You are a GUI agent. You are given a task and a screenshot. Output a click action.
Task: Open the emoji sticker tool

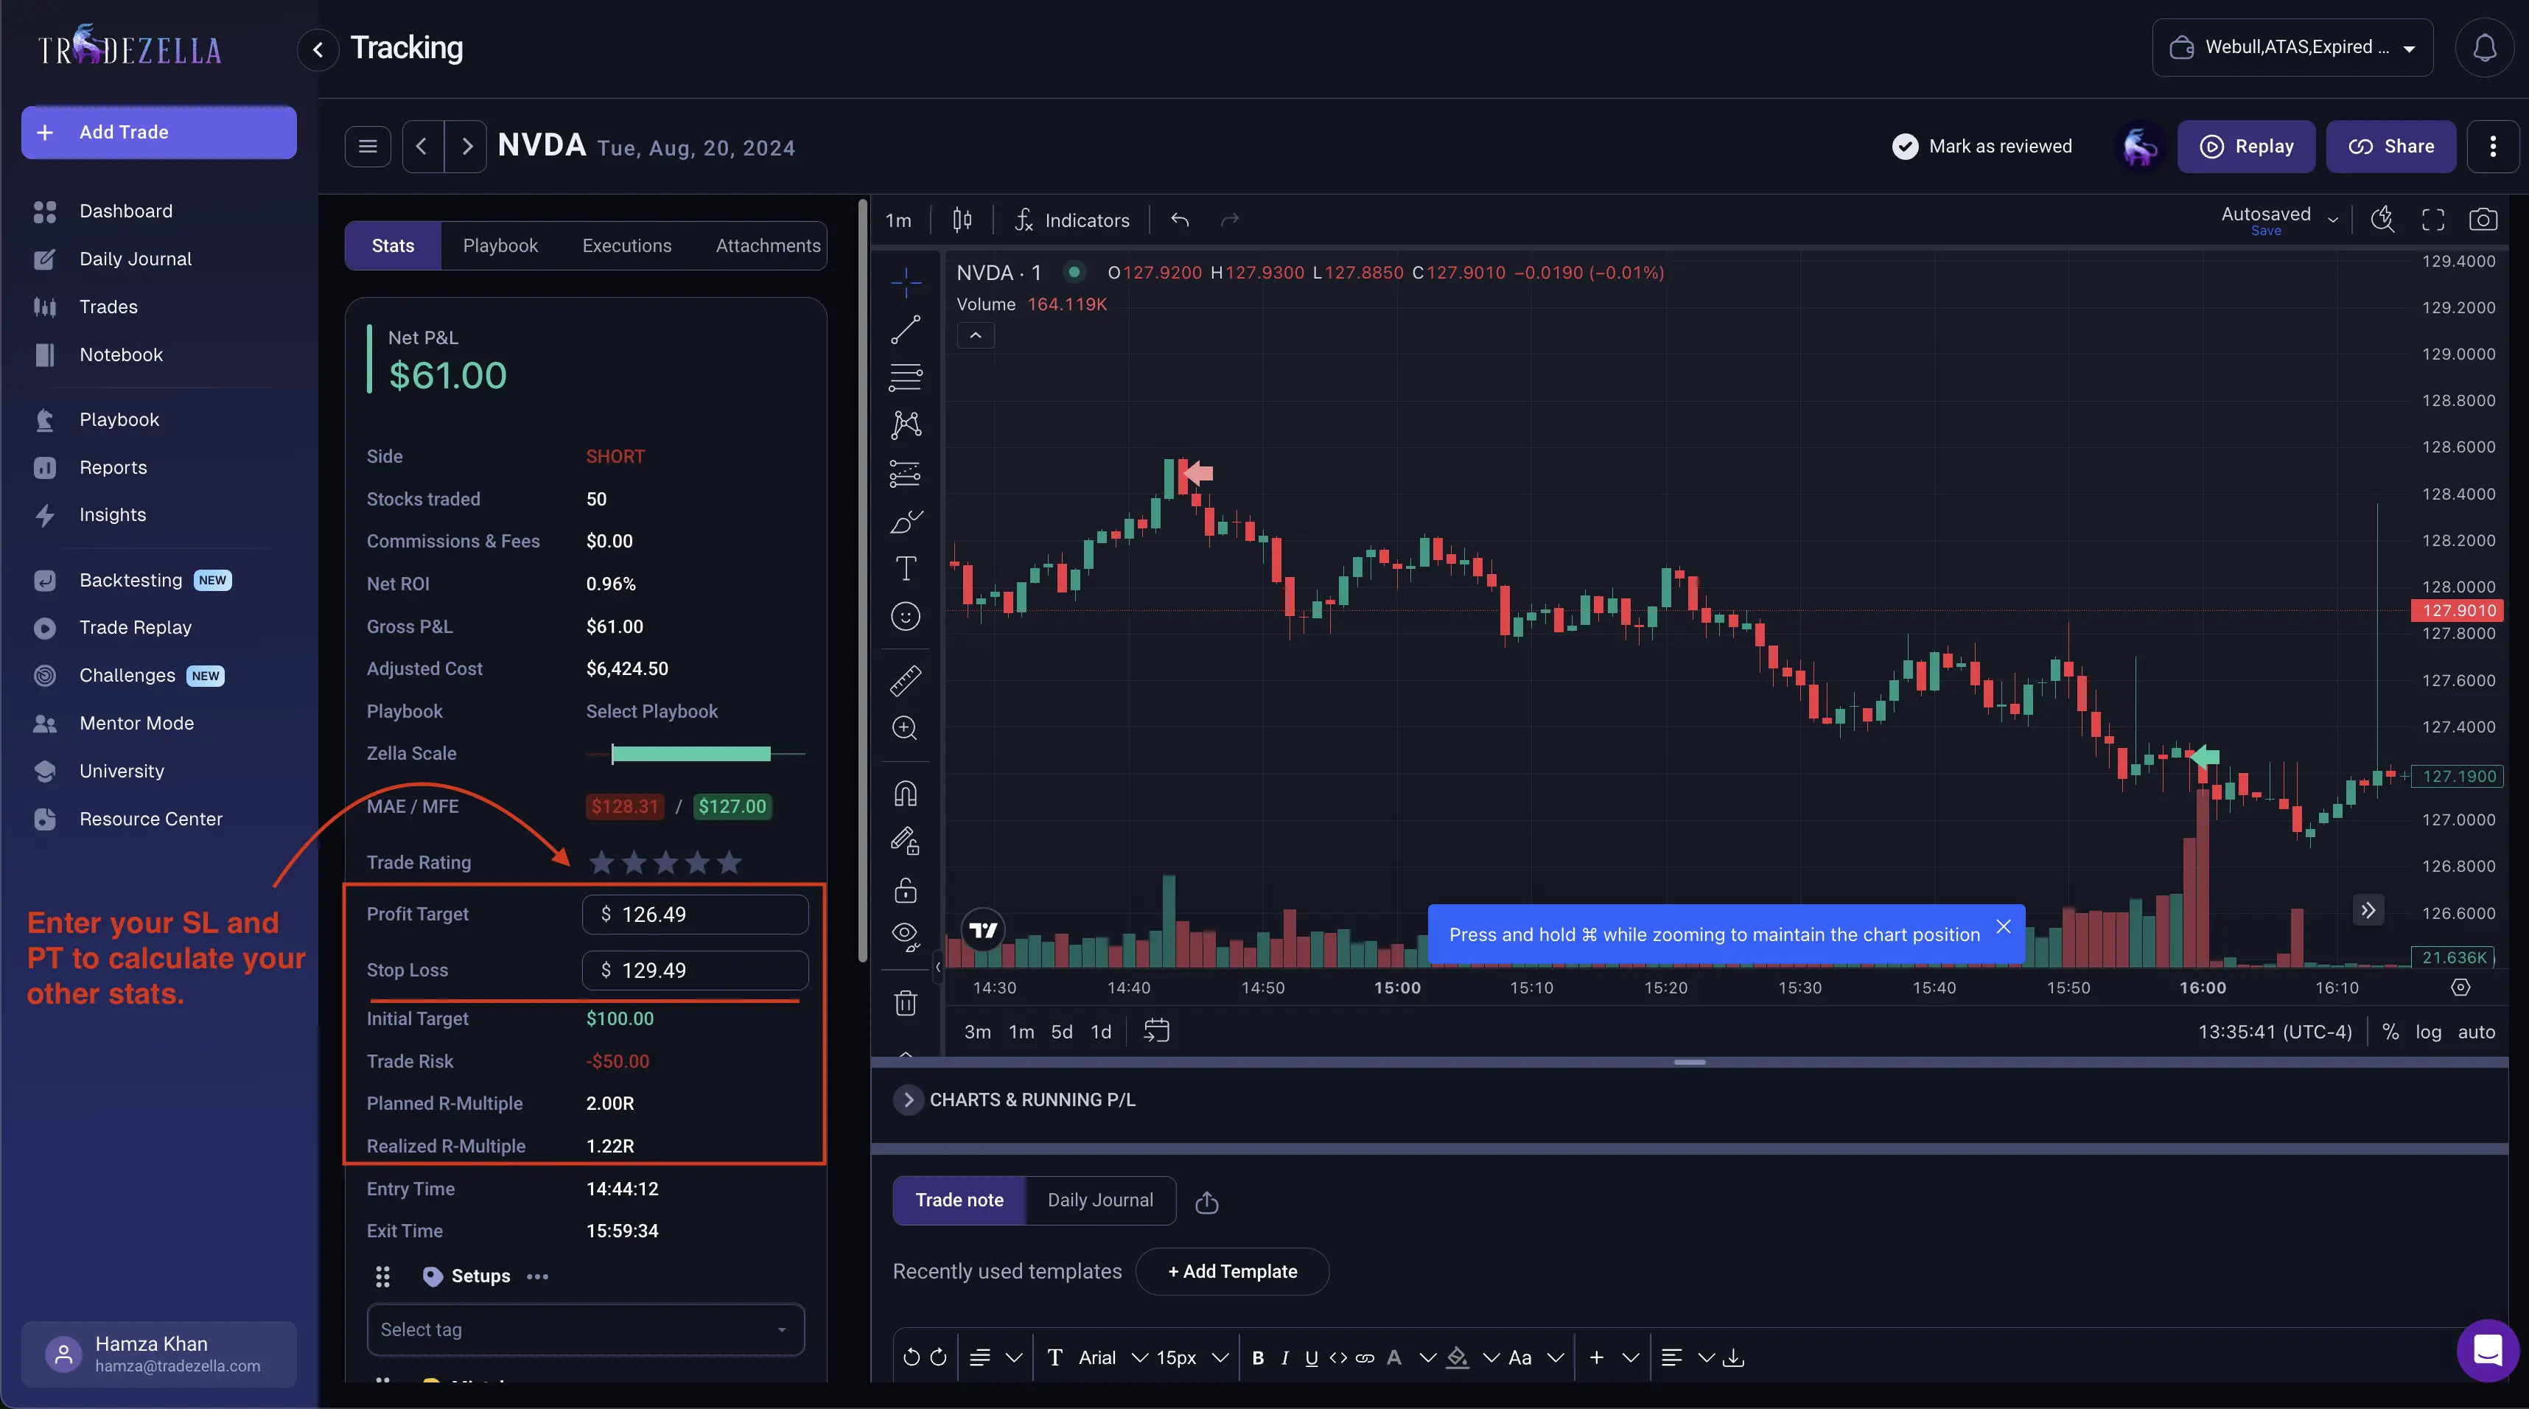click(x=905, y=617)
